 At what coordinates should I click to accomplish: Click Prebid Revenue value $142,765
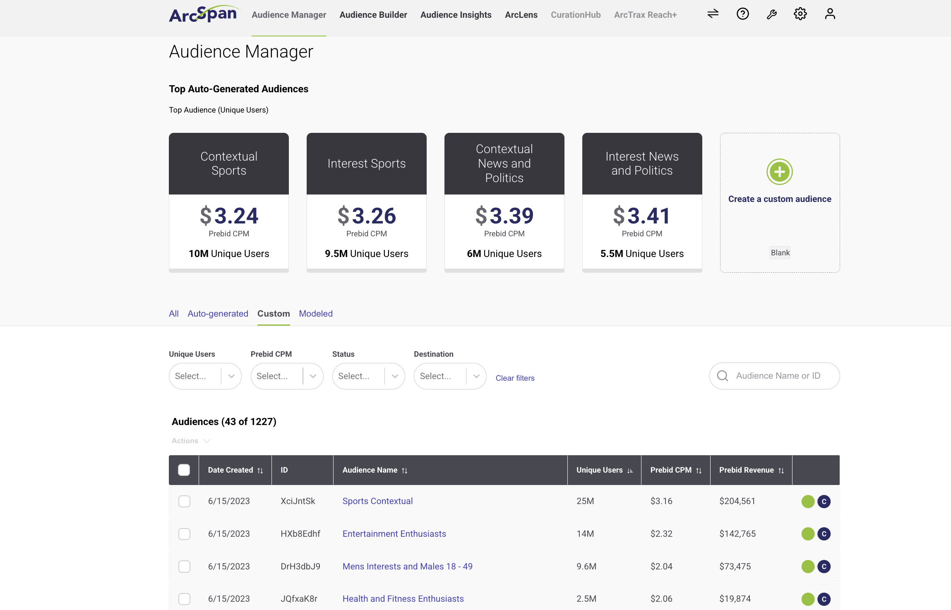click(737, 534)
